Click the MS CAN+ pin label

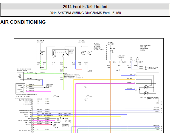point(28,123)
